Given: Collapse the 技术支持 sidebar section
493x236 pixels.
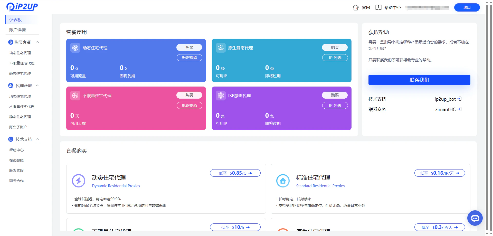Looking at the screenshot, I should pos(37,139).
